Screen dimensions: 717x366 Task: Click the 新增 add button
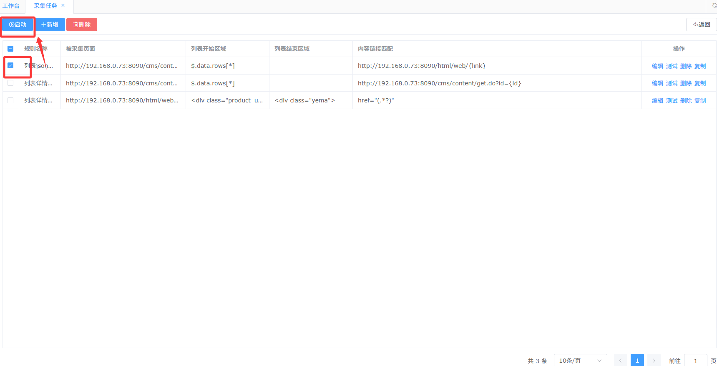(x=50, y=25)
